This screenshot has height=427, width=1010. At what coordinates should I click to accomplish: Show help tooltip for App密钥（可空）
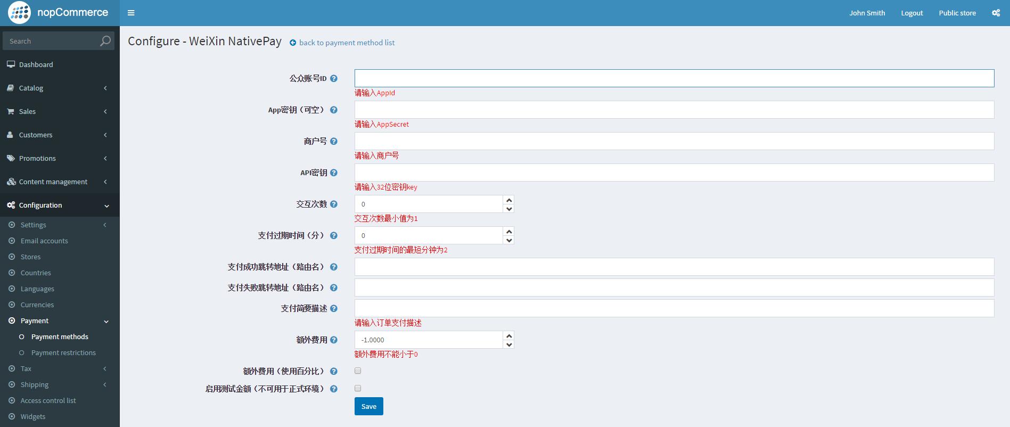[334, 110]
